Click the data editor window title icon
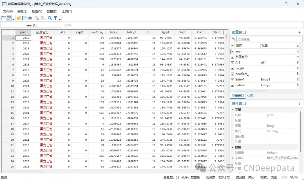The width and height of the screenshot is (304, 180). point(4,4)
